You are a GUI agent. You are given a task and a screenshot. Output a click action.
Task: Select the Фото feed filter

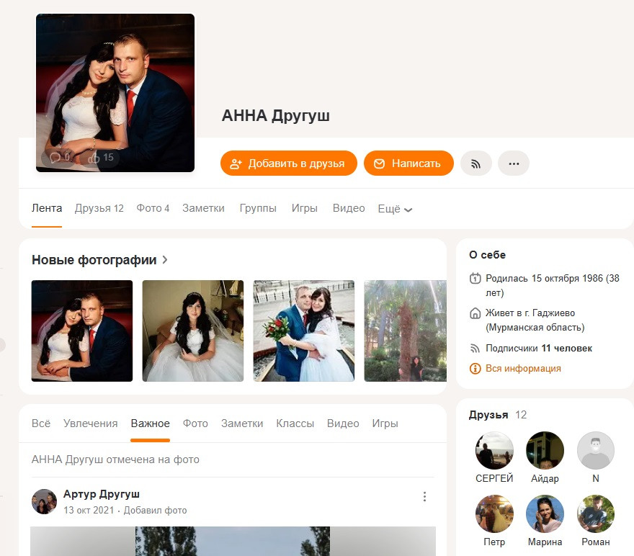coord(195,423)
